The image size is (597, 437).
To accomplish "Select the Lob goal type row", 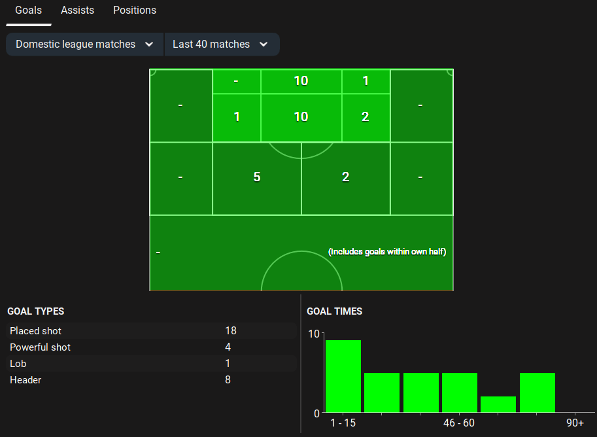I will coord(150,364).
